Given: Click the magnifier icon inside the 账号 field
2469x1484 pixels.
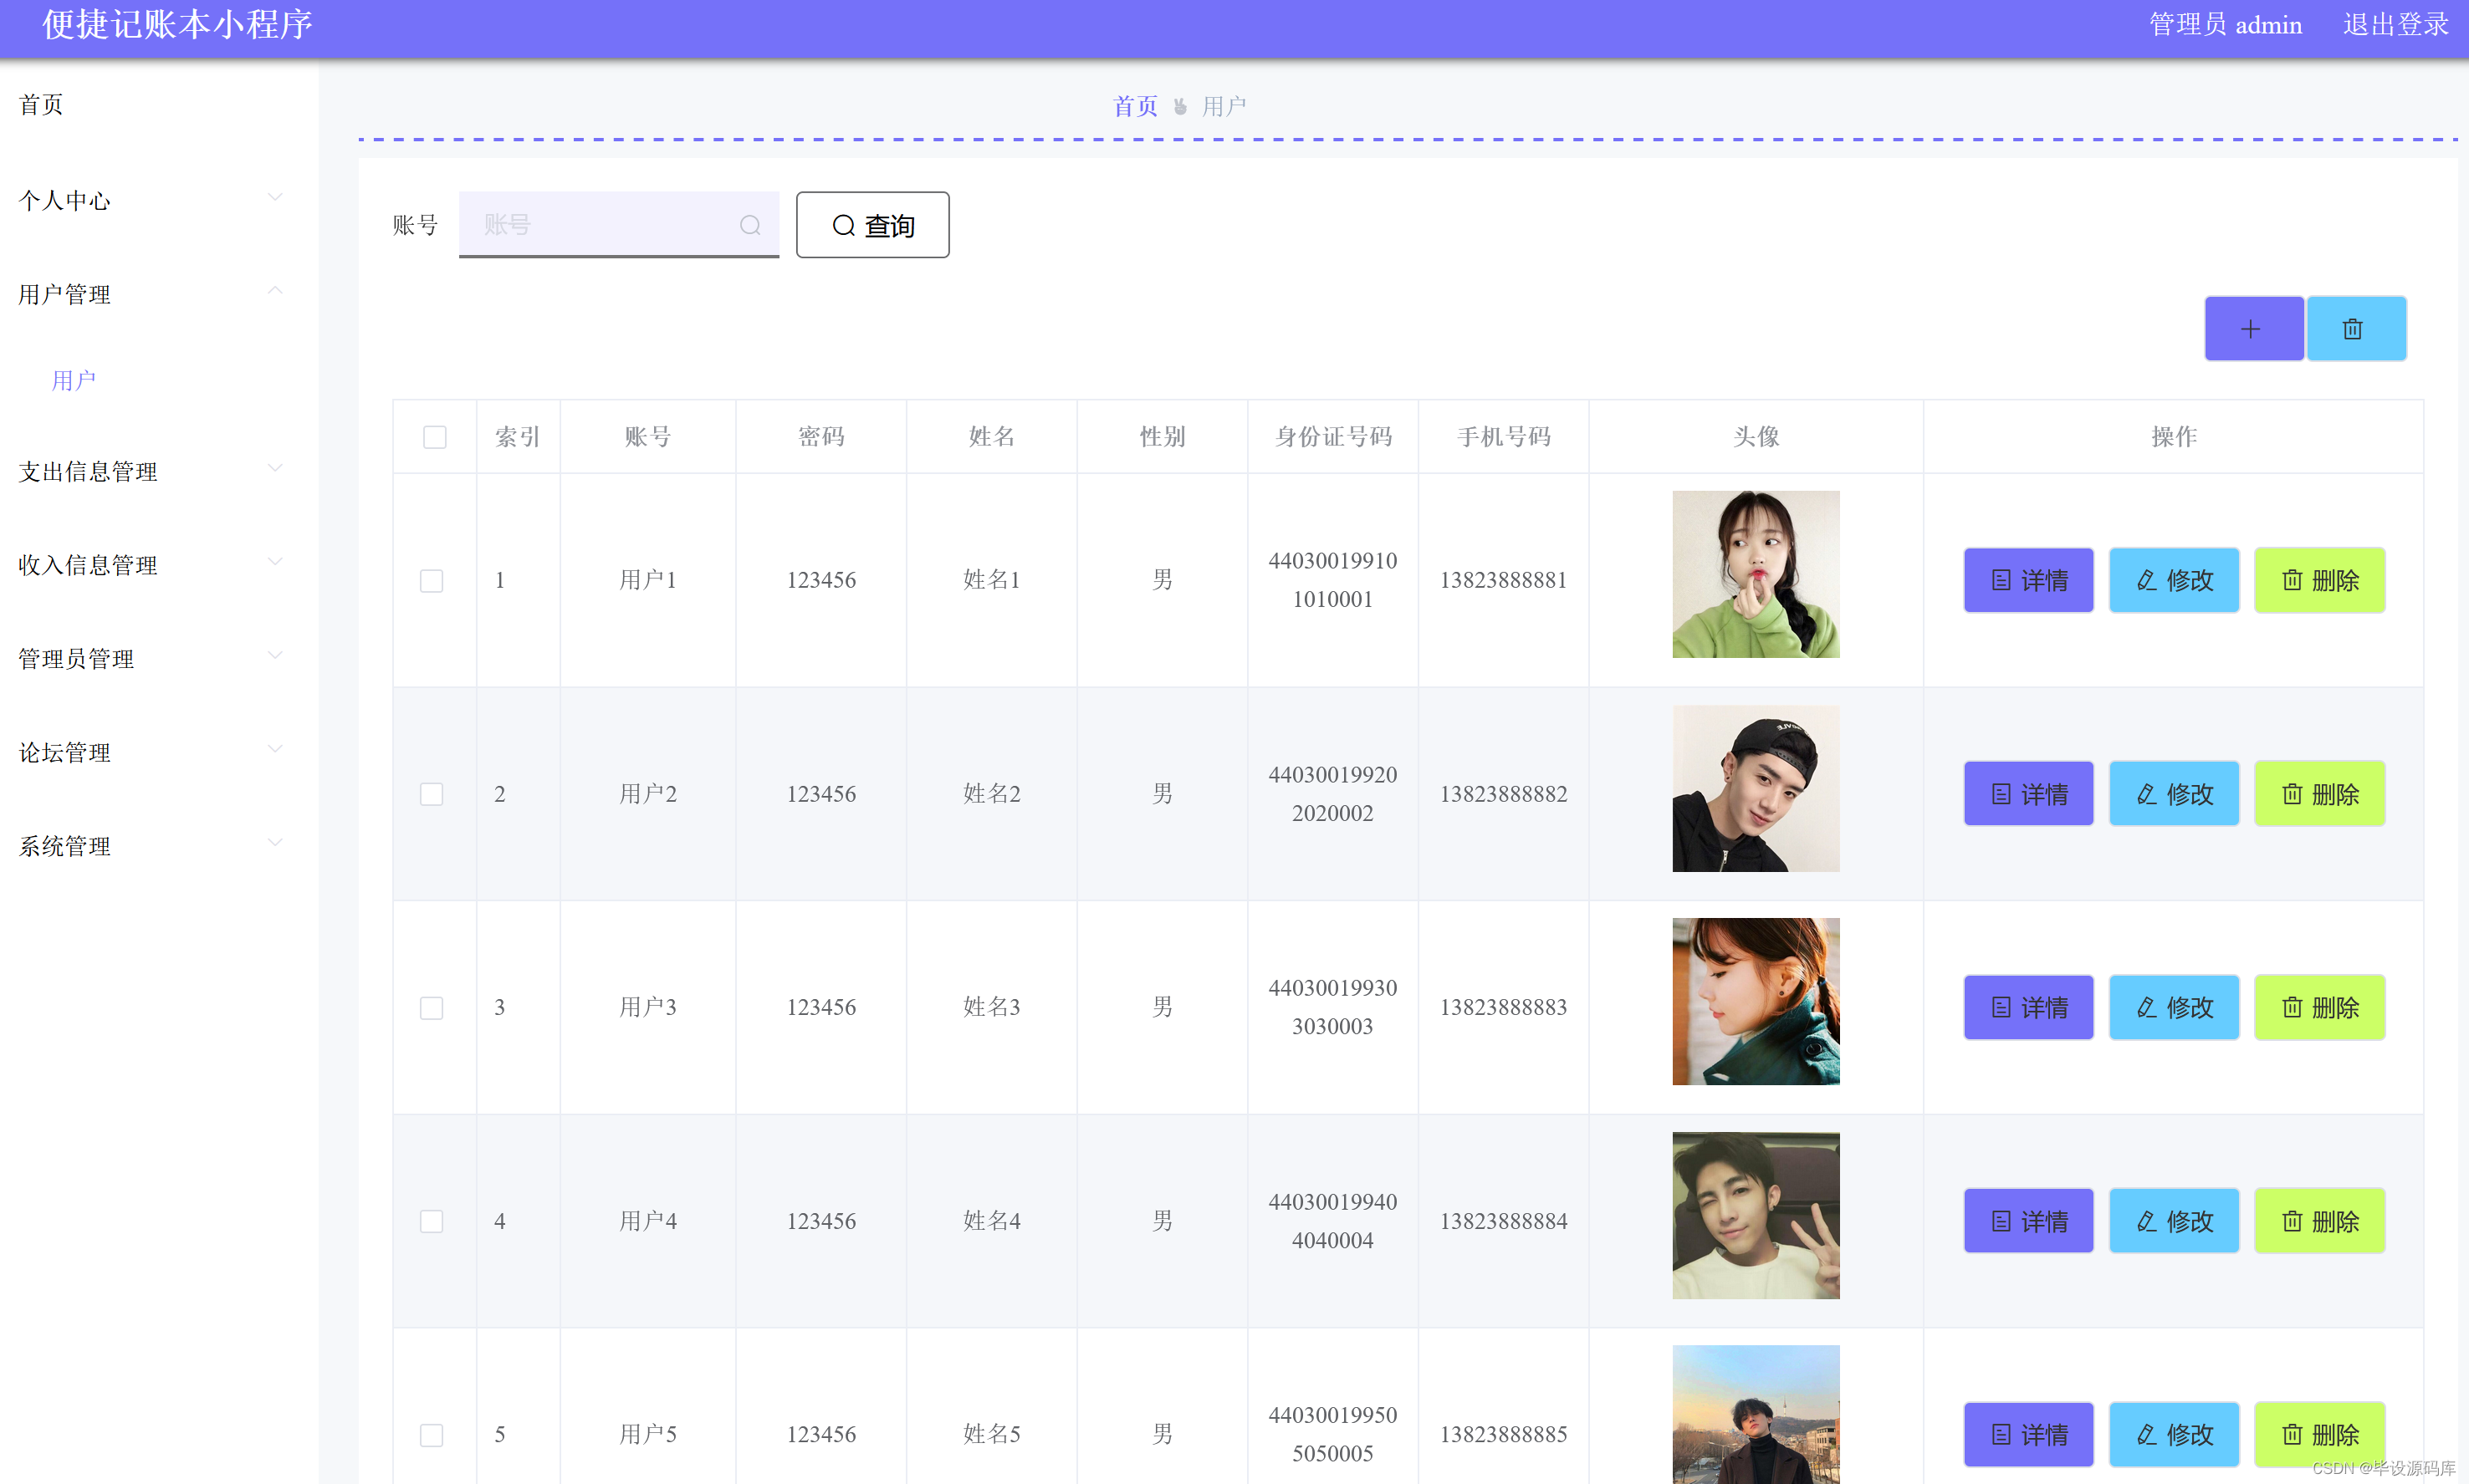Looking at the screenshot, I should pos(749,226).
